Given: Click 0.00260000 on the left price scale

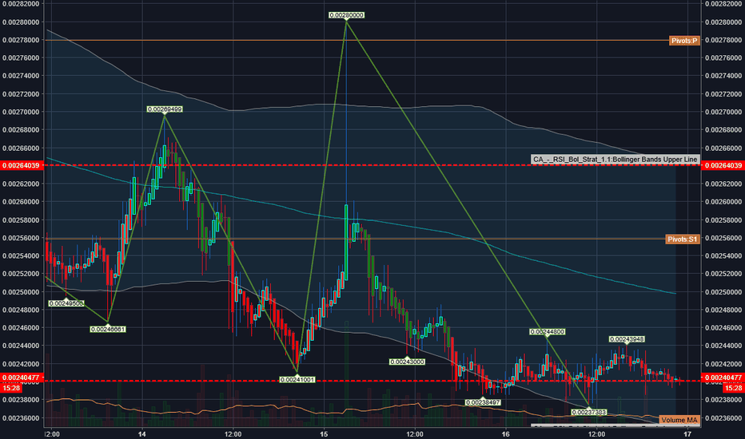Looking at the screenshot, I should click(21, 202).
